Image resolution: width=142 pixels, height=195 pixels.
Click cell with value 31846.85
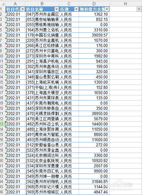tap(94, 181)
